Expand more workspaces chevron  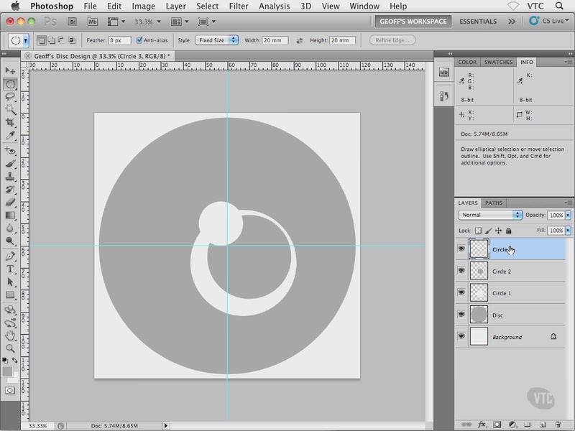pyautogui.click(x=511, y=22)
